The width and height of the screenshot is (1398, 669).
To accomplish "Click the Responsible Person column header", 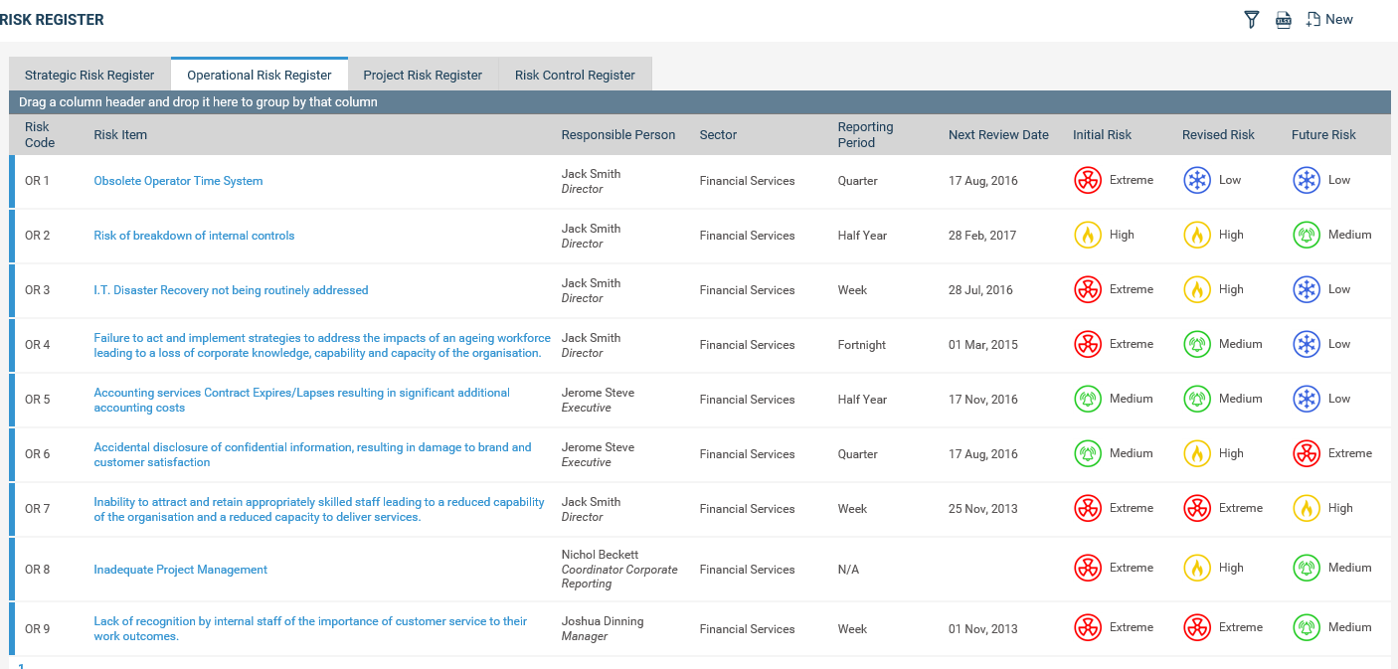I will point(618,134).
